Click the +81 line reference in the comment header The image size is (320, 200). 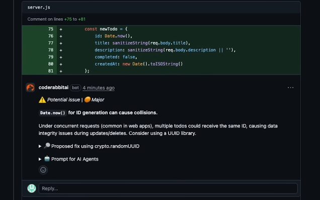tap(82, 19)
